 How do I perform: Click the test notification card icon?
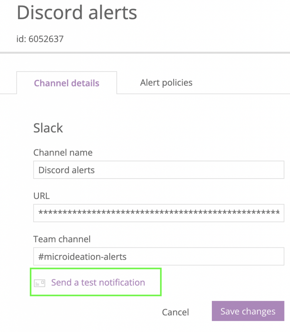click(40, 283)
